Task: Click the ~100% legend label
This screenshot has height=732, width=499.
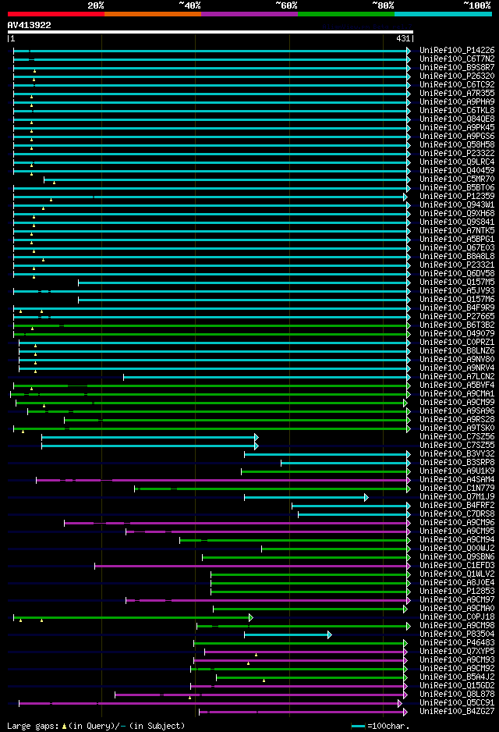Action: (476, 5)
